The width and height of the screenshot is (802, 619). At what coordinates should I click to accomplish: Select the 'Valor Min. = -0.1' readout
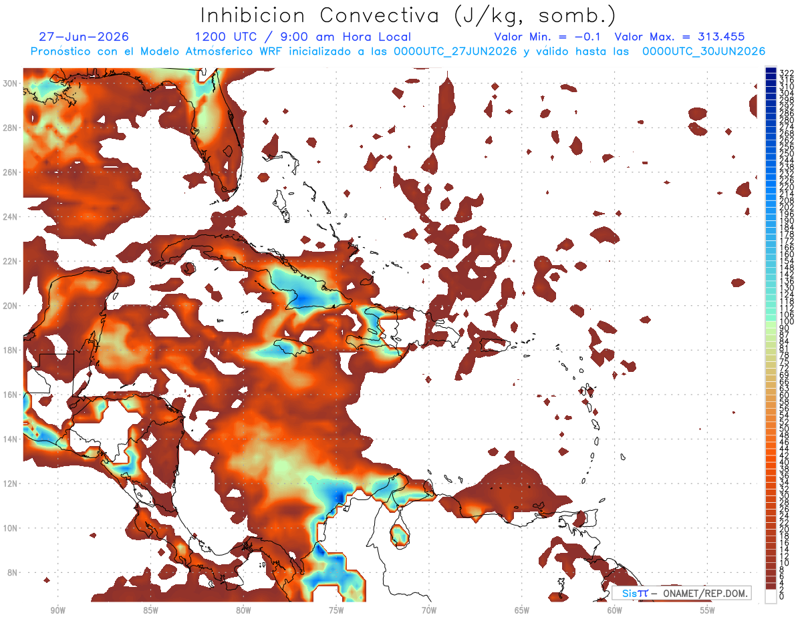548,37
